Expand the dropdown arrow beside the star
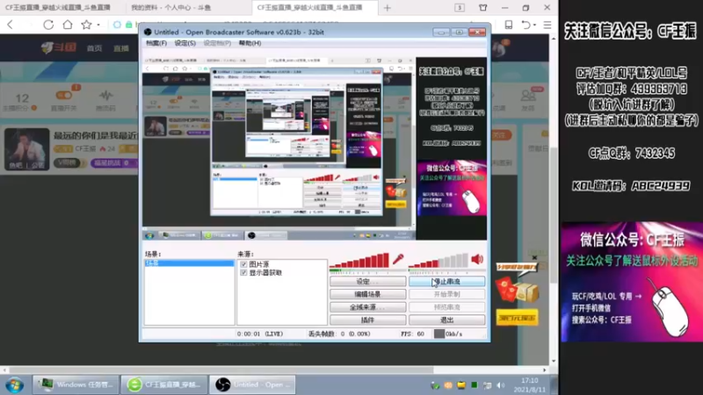 tap(98, 25)
